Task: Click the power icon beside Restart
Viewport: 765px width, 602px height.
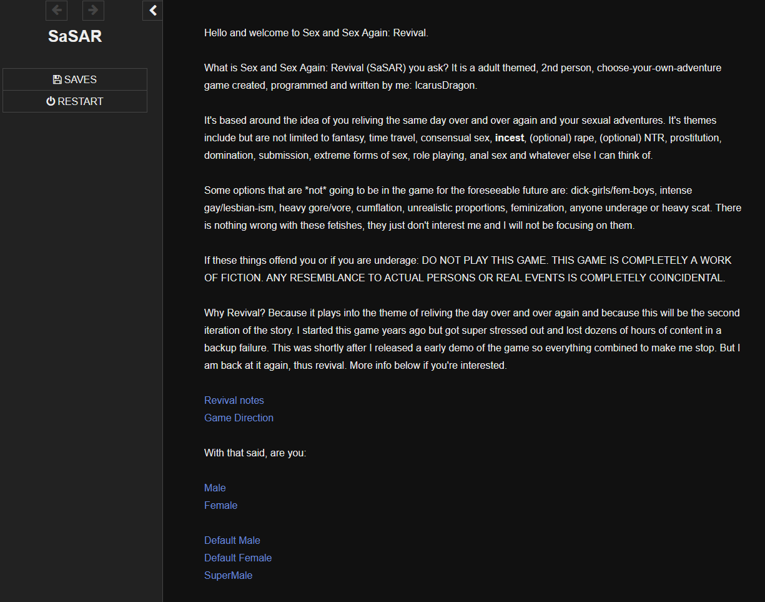Action: click(51, 101)
